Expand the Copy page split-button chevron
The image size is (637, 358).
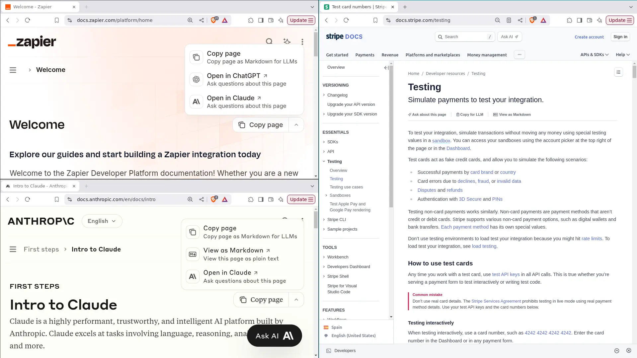[296, 124]
